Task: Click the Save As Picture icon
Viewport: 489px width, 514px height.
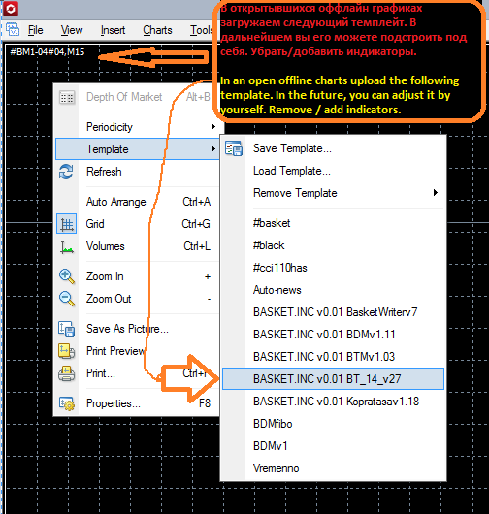Action: point(67,329)
